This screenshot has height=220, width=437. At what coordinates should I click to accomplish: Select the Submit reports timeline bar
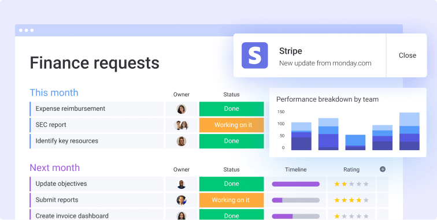[296, 200]
